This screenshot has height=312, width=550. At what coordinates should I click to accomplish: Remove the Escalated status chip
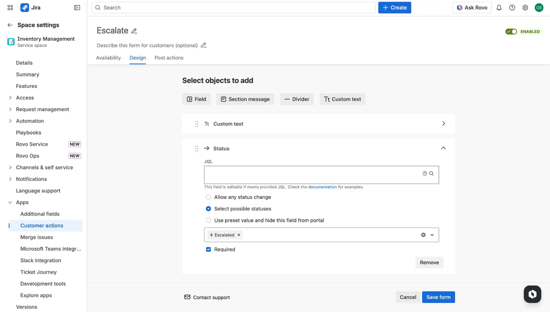point(239,235)
